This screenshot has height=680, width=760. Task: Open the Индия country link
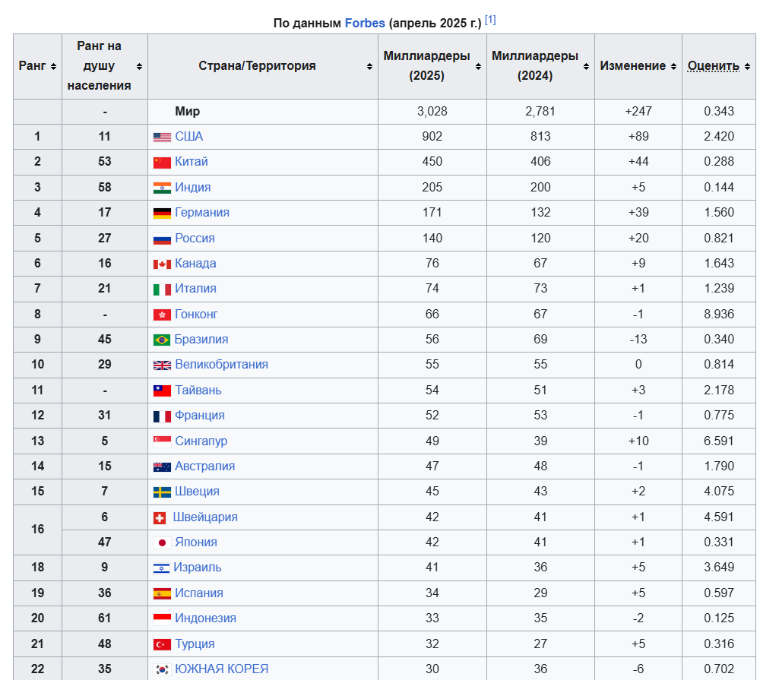click(193, 188)
